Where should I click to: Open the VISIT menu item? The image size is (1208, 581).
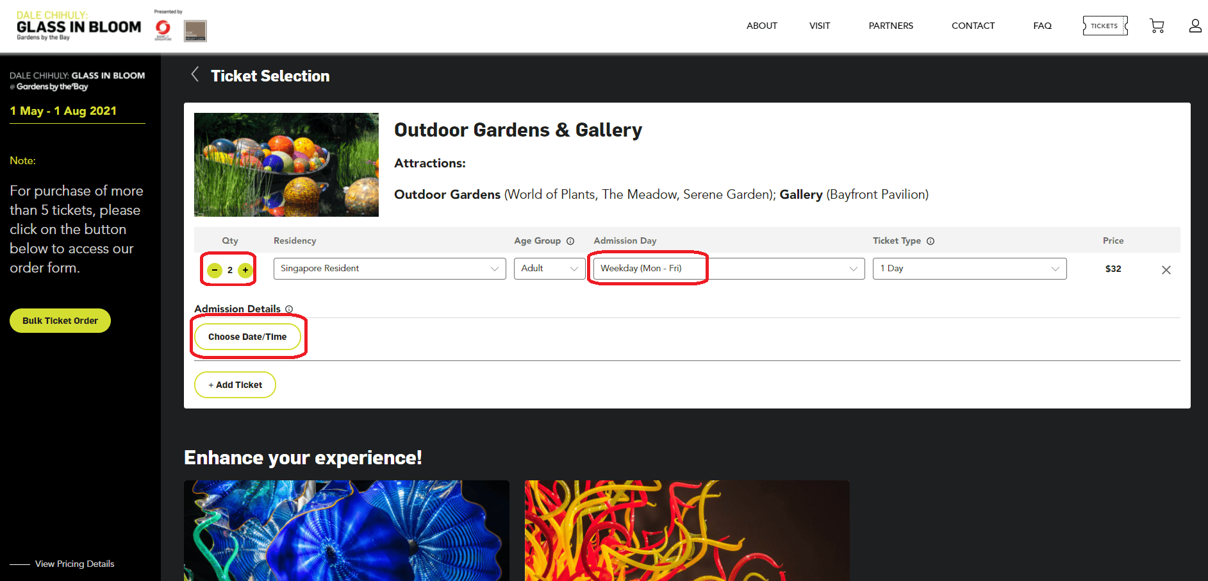point(820,26)
